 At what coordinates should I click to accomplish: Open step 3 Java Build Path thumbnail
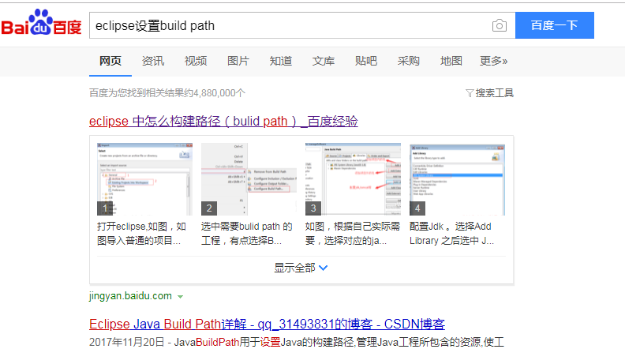click(x=353, y=179)
